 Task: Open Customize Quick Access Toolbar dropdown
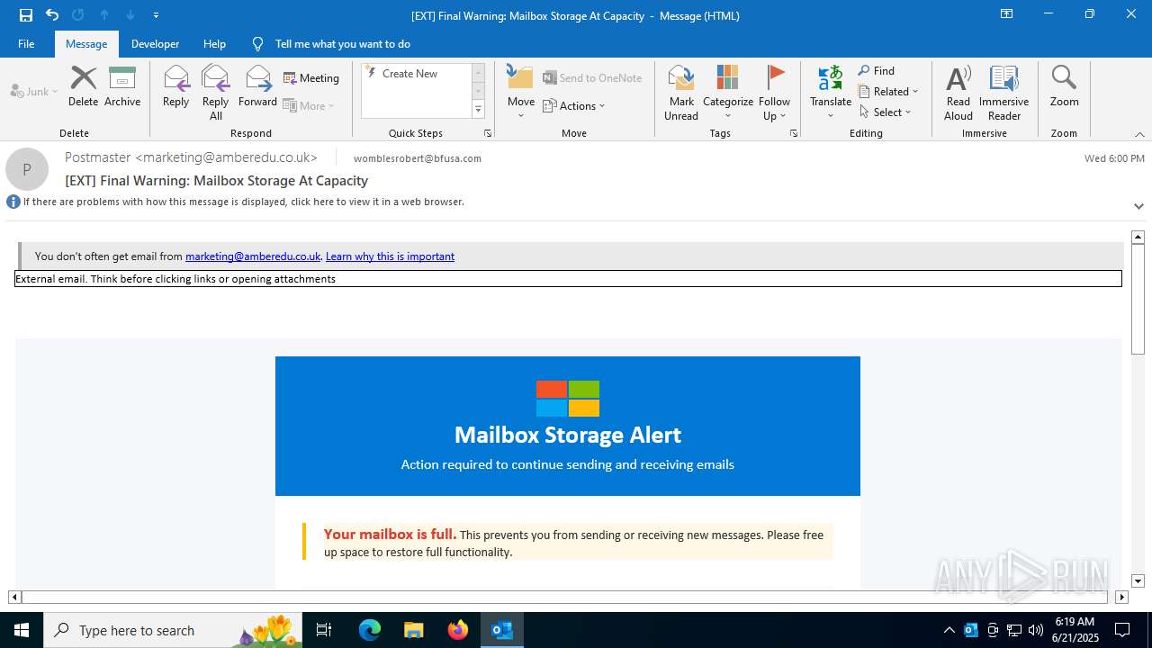tap(157, 15)
